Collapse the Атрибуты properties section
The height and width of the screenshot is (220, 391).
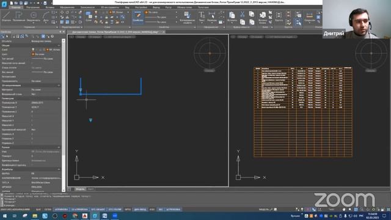tap(59, 169)
